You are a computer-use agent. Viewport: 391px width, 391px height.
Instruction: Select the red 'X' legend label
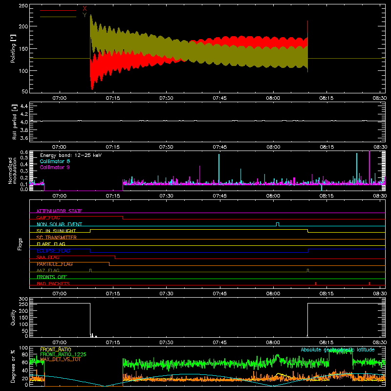85,9
